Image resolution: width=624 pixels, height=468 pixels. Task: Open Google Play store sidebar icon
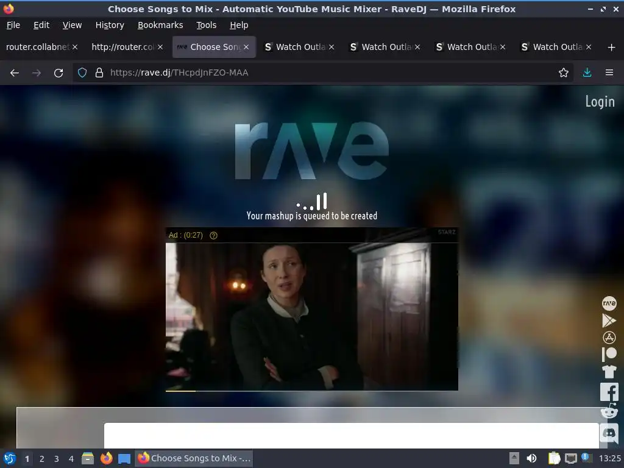coord(609,321)
